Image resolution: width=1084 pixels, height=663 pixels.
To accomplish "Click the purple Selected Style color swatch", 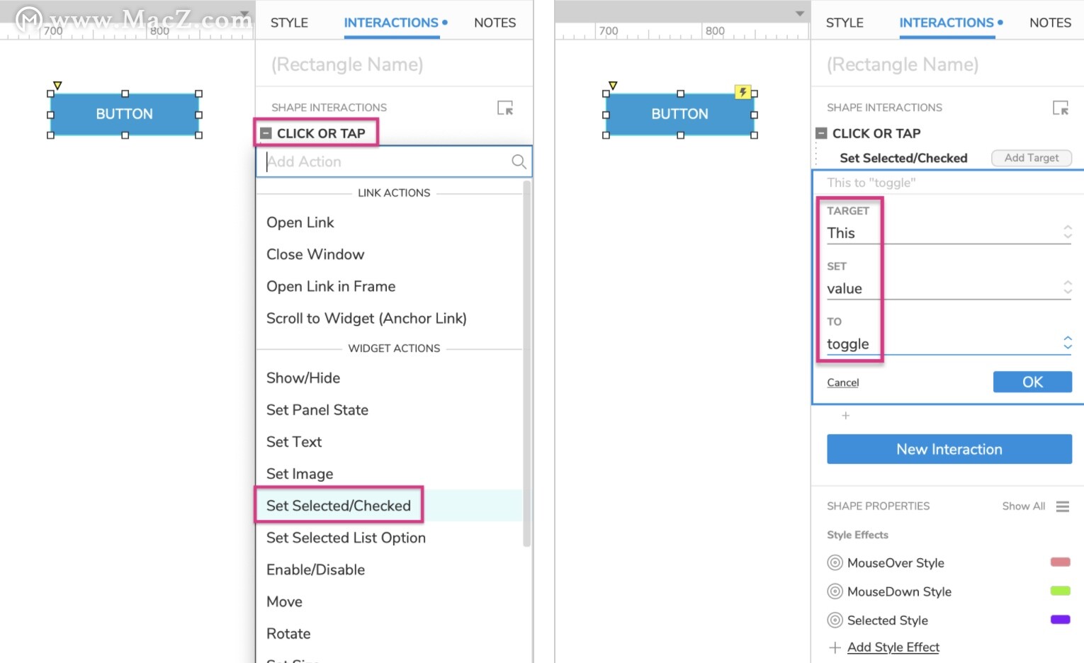I will [1060, 620].
